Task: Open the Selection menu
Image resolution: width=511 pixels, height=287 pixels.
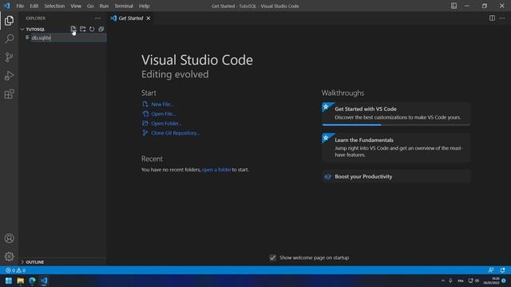Action: coord(54,6)
